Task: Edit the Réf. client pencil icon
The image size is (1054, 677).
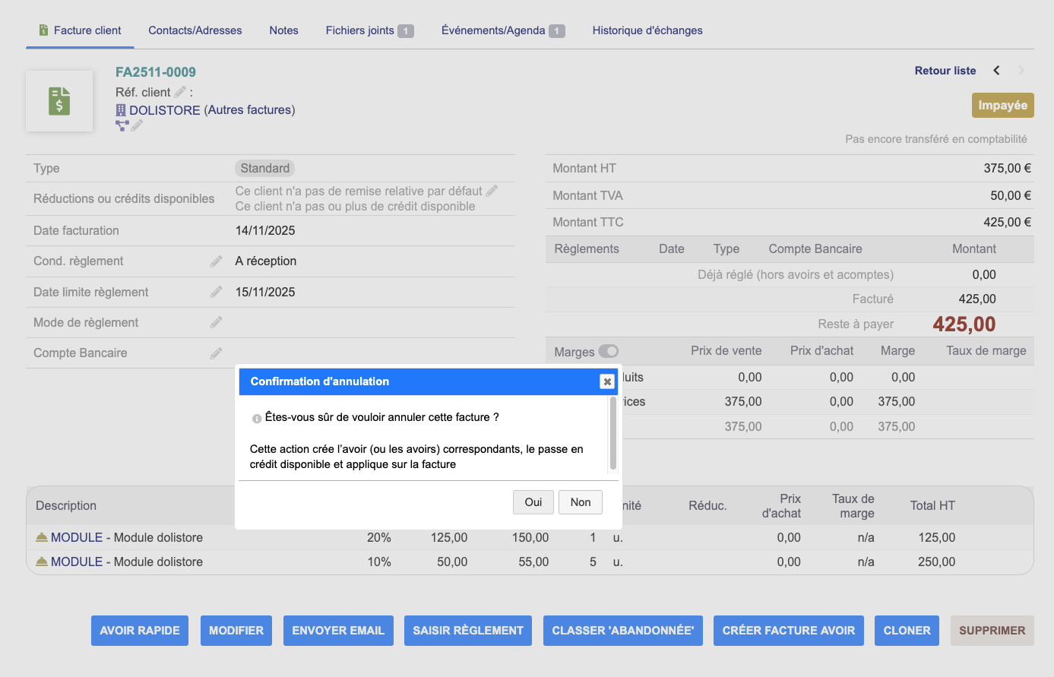Action: click(x=180, y=92)
